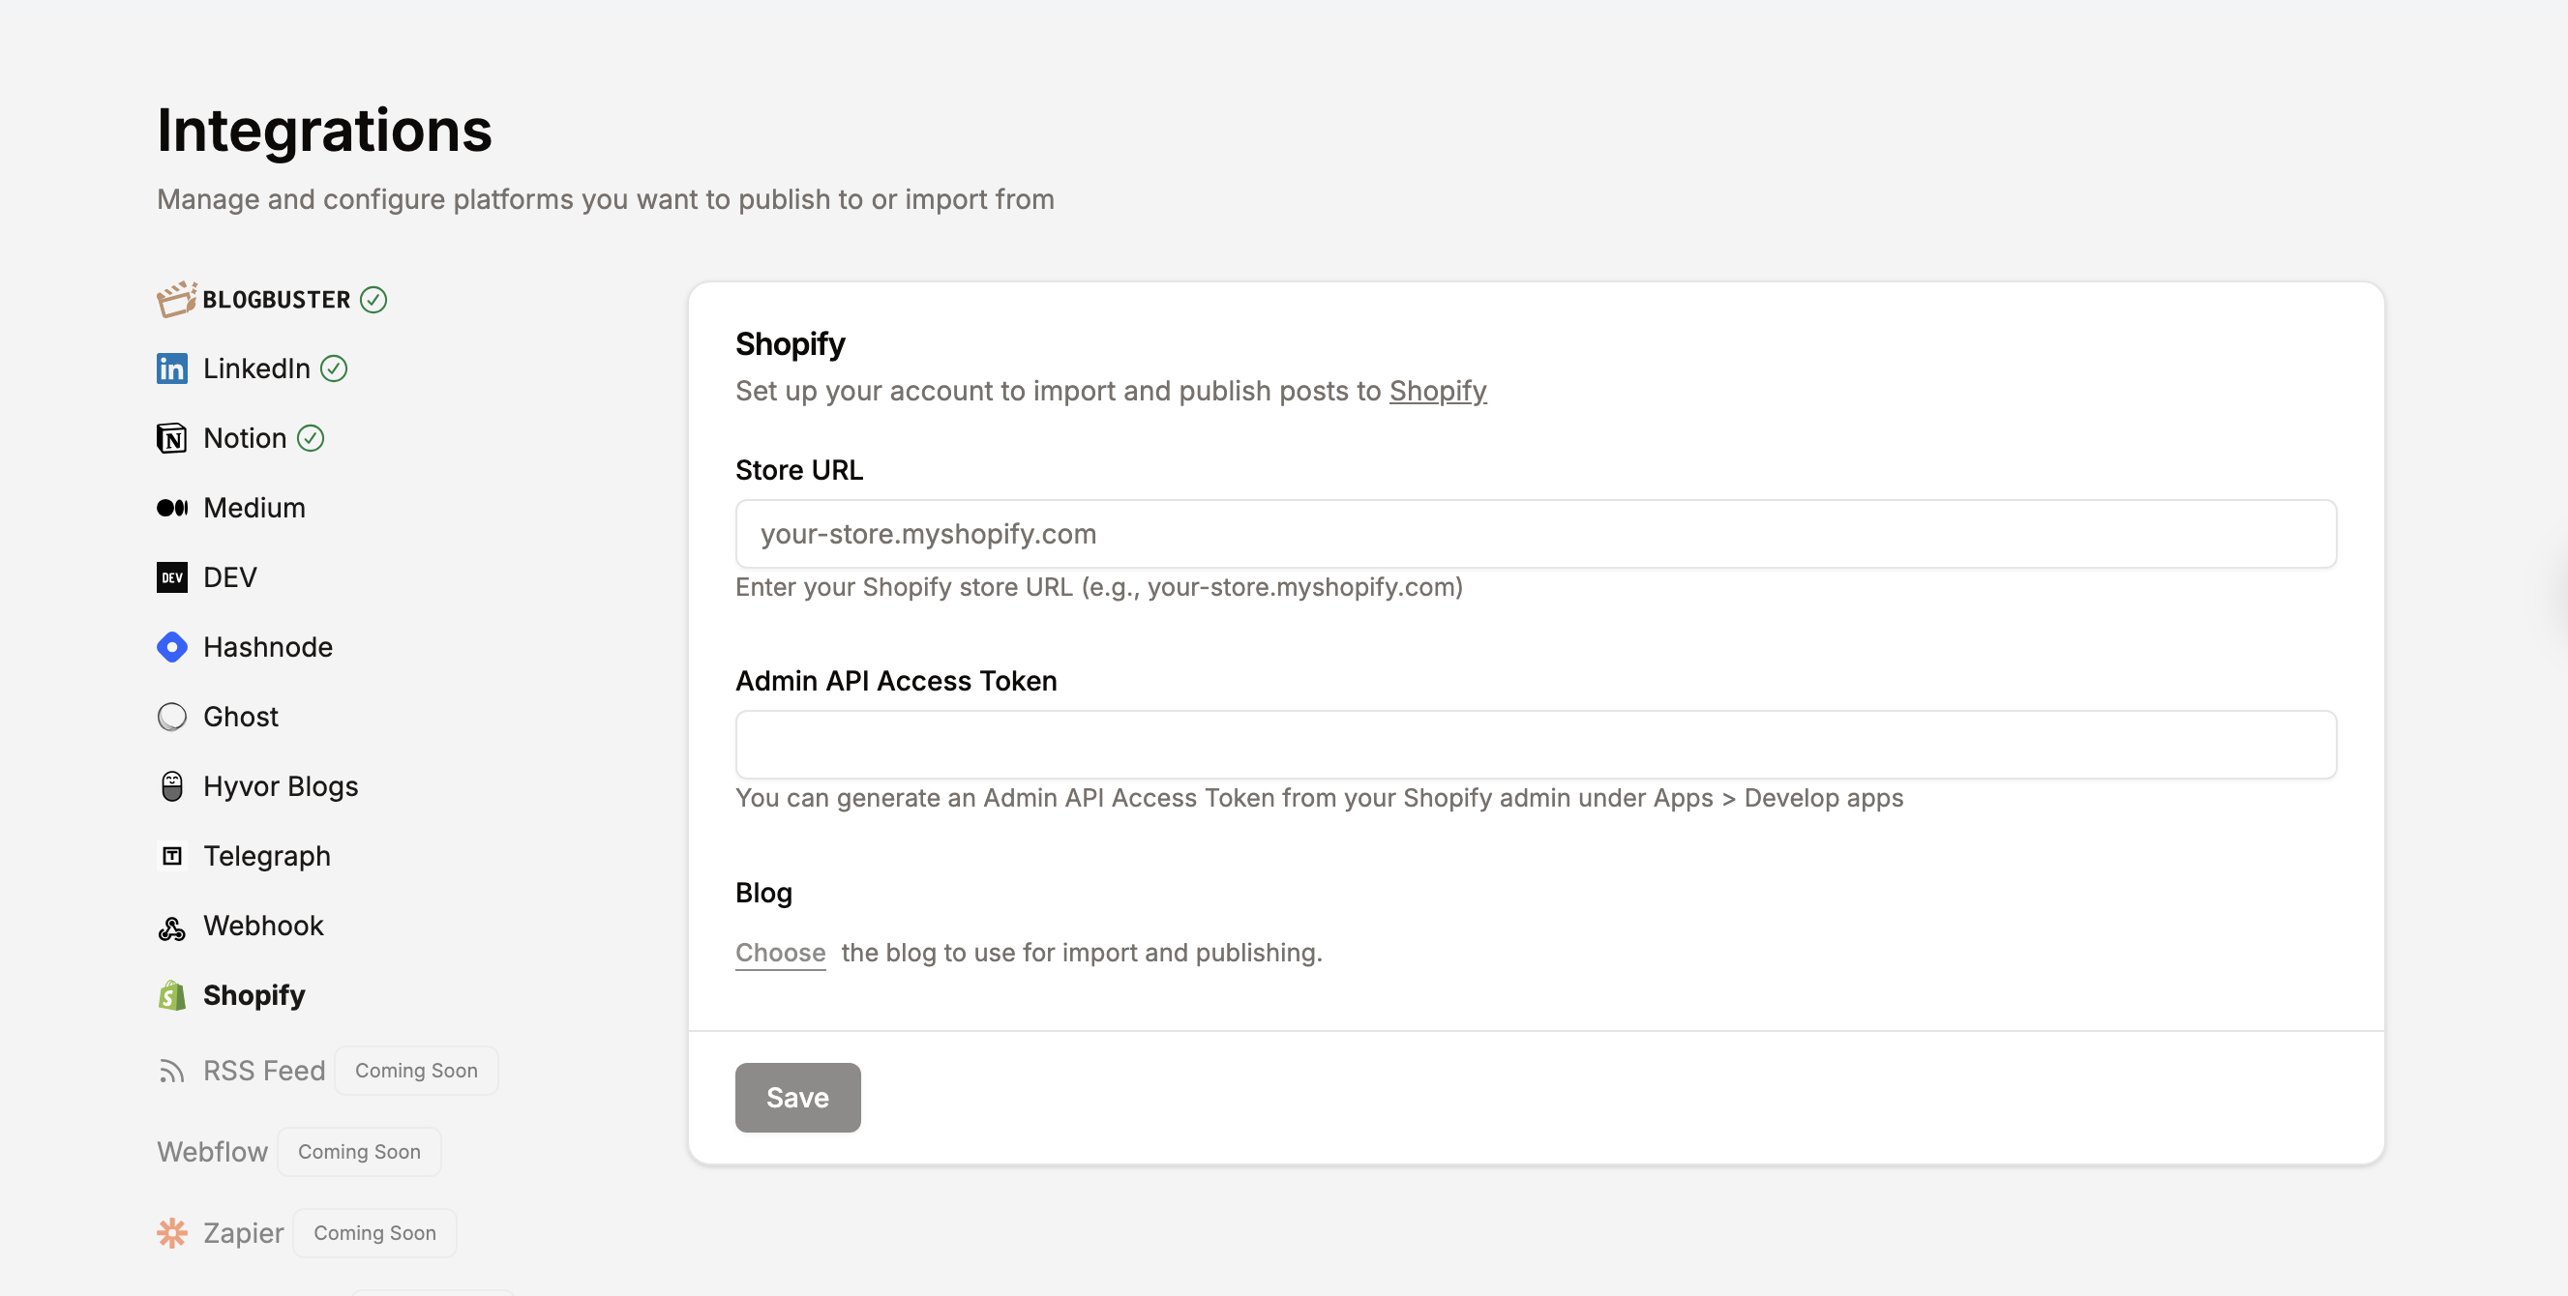This screenshot has height=1296, width=2568.
Task: Click the Coming Soon badge beside RSS Feed
Action: pos(416,1071)
